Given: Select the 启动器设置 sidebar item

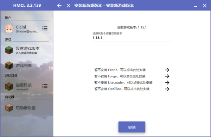Looking at the screenshot, I should coord(27,108).
